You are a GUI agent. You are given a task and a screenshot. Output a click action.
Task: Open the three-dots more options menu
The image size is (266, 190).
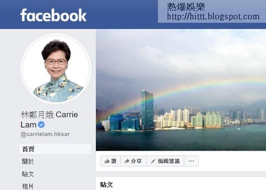coord(191,161)
